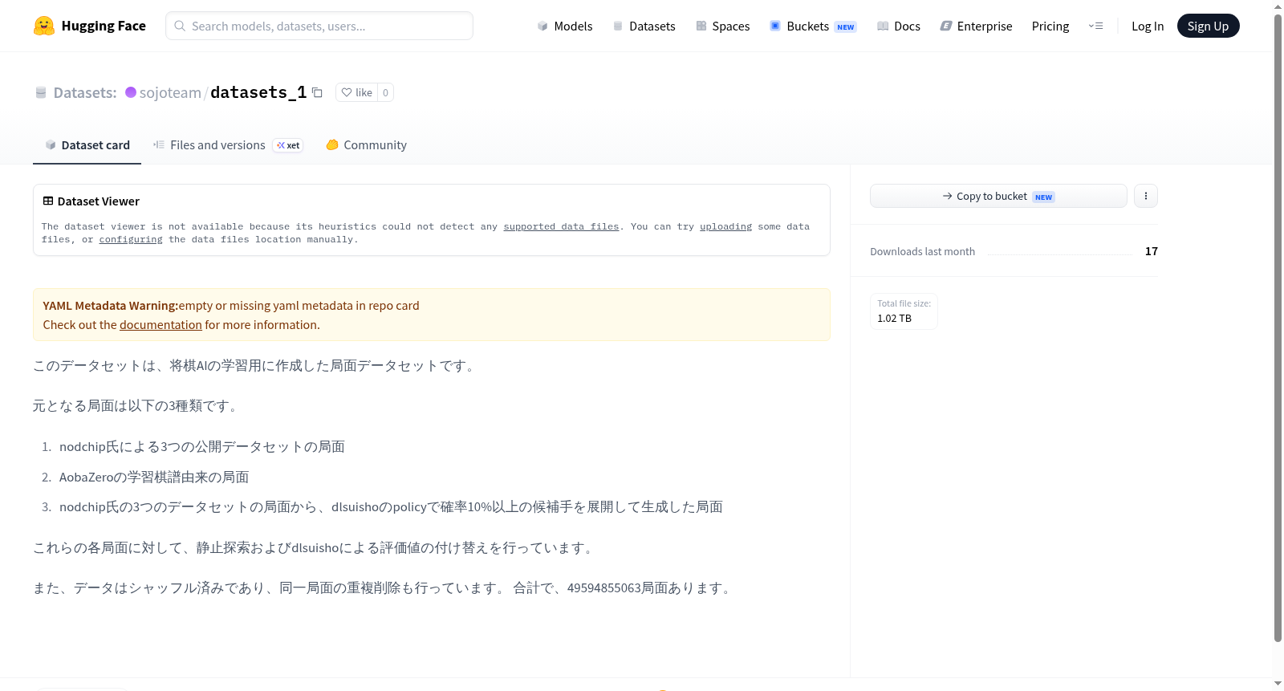Screen dimensions: 1284x691
Task: Open the Models page
Action: [565, 26]
